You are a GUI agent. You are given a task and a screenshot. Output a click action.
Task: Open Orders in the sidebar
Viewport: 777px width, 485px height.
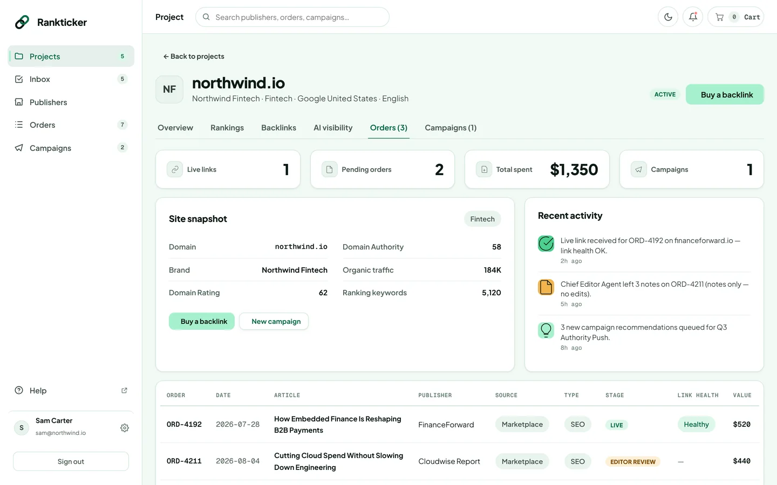coord(71,125)
